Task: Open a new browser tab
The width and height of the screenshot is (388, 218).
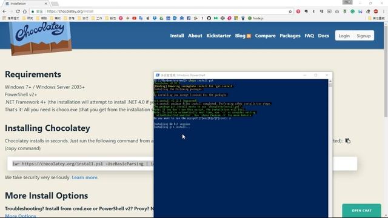Action: tap(55, 4)
